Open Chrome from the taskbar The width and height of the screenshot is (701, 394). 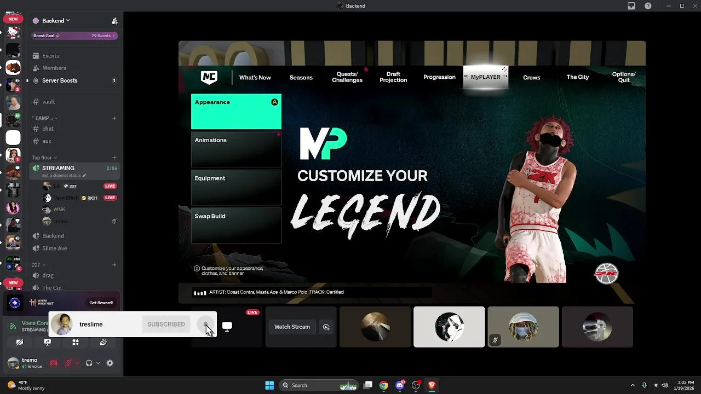(384, 385)
